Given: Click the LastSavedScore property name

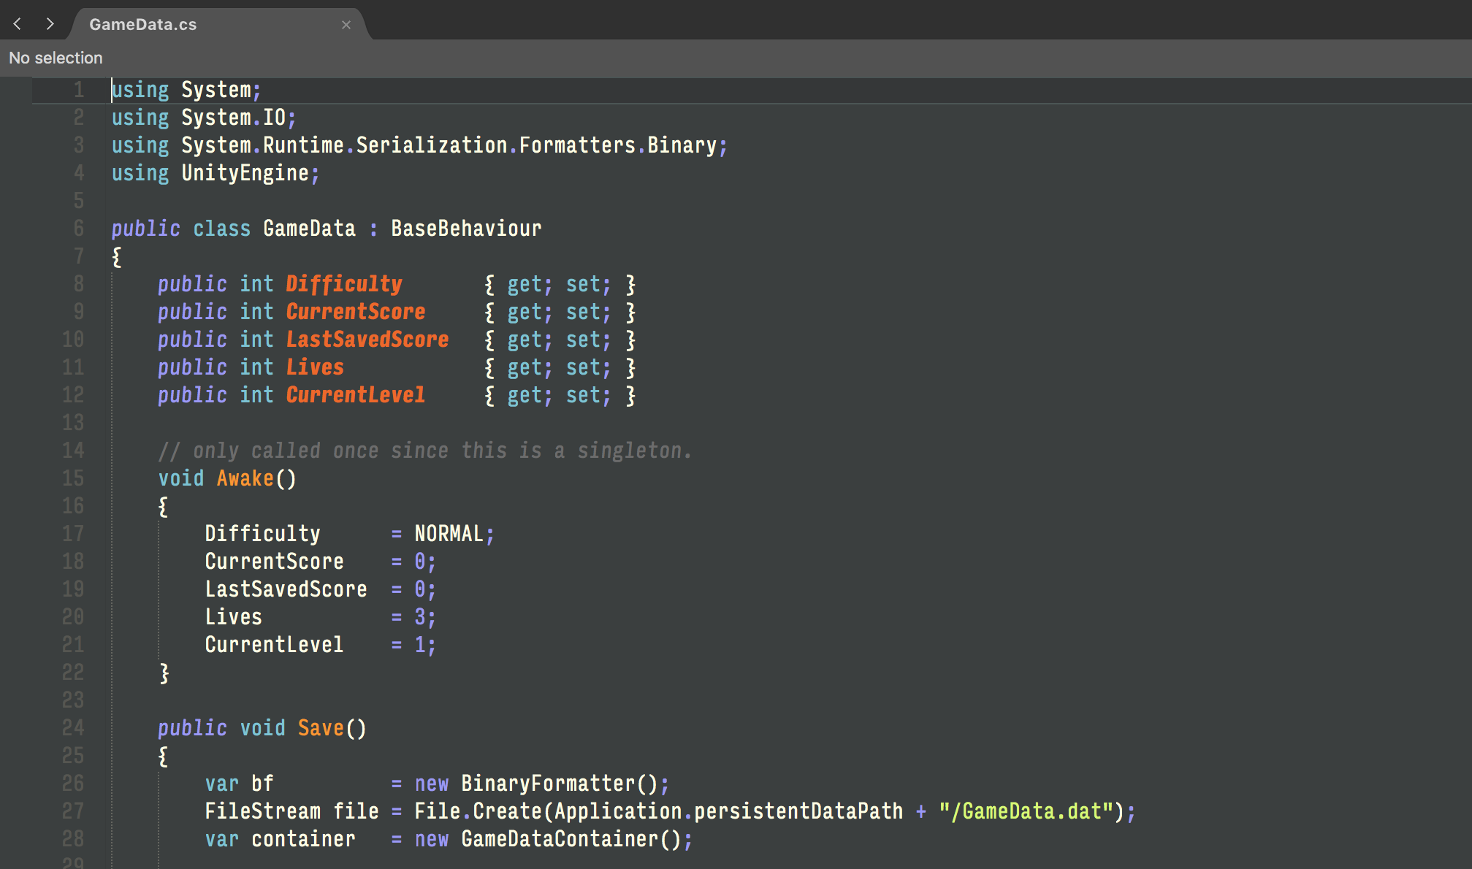Looking at the screenshot, I should point(367,340).
